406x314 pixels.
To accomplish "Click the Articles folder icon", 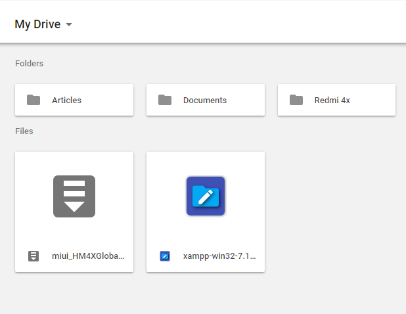I will (x=34, y=100).
